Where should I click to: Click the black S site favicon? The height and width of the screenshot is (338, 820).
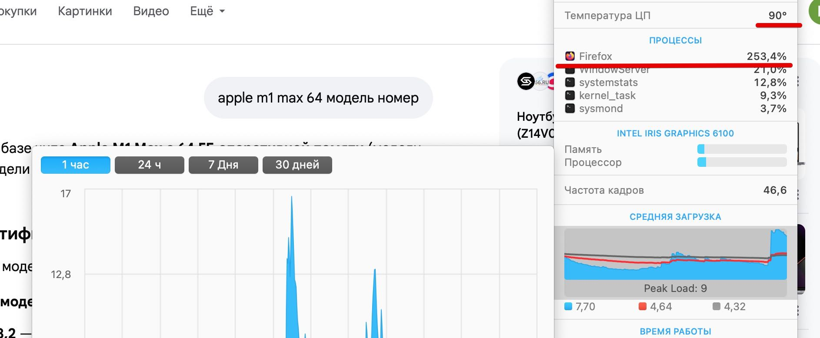click(x=526, y=81)
